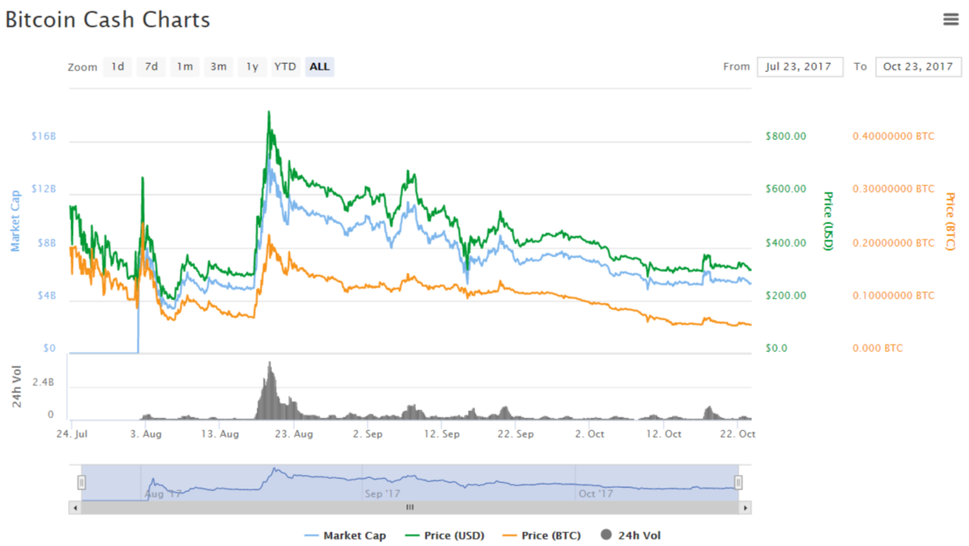Click the Bitcoin Cash Charts title
The image size is (969, 546).
point(108,19)
